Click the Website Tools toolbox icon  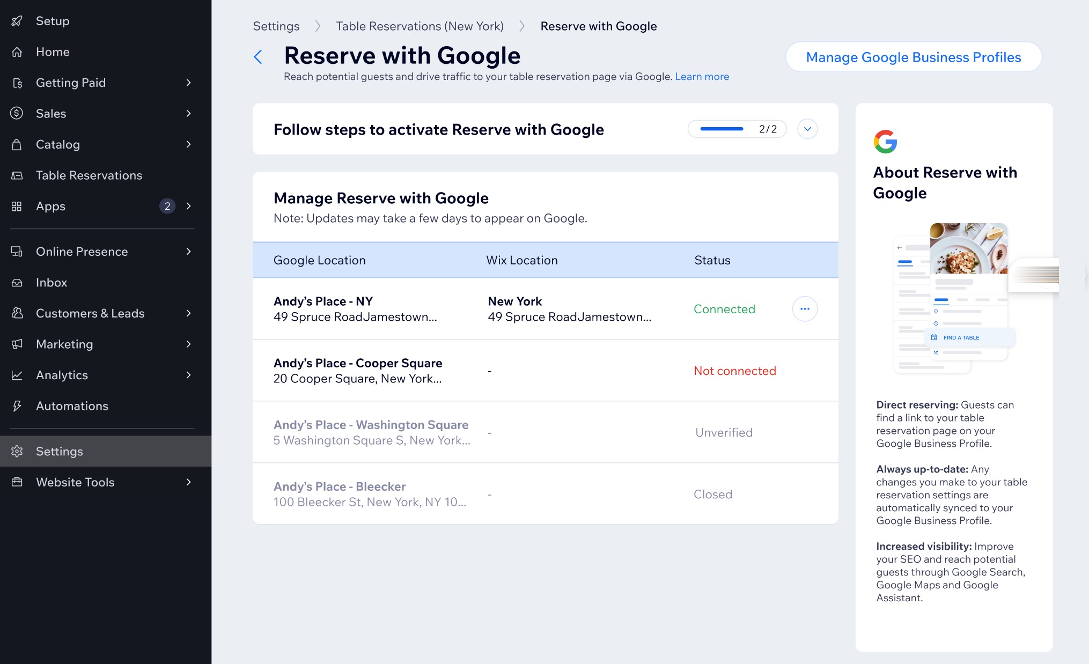tap(17, 482)
